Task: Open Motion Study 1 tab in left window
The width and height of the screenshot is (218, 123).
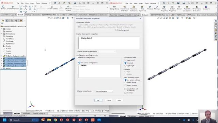Action: click(38, 113)
